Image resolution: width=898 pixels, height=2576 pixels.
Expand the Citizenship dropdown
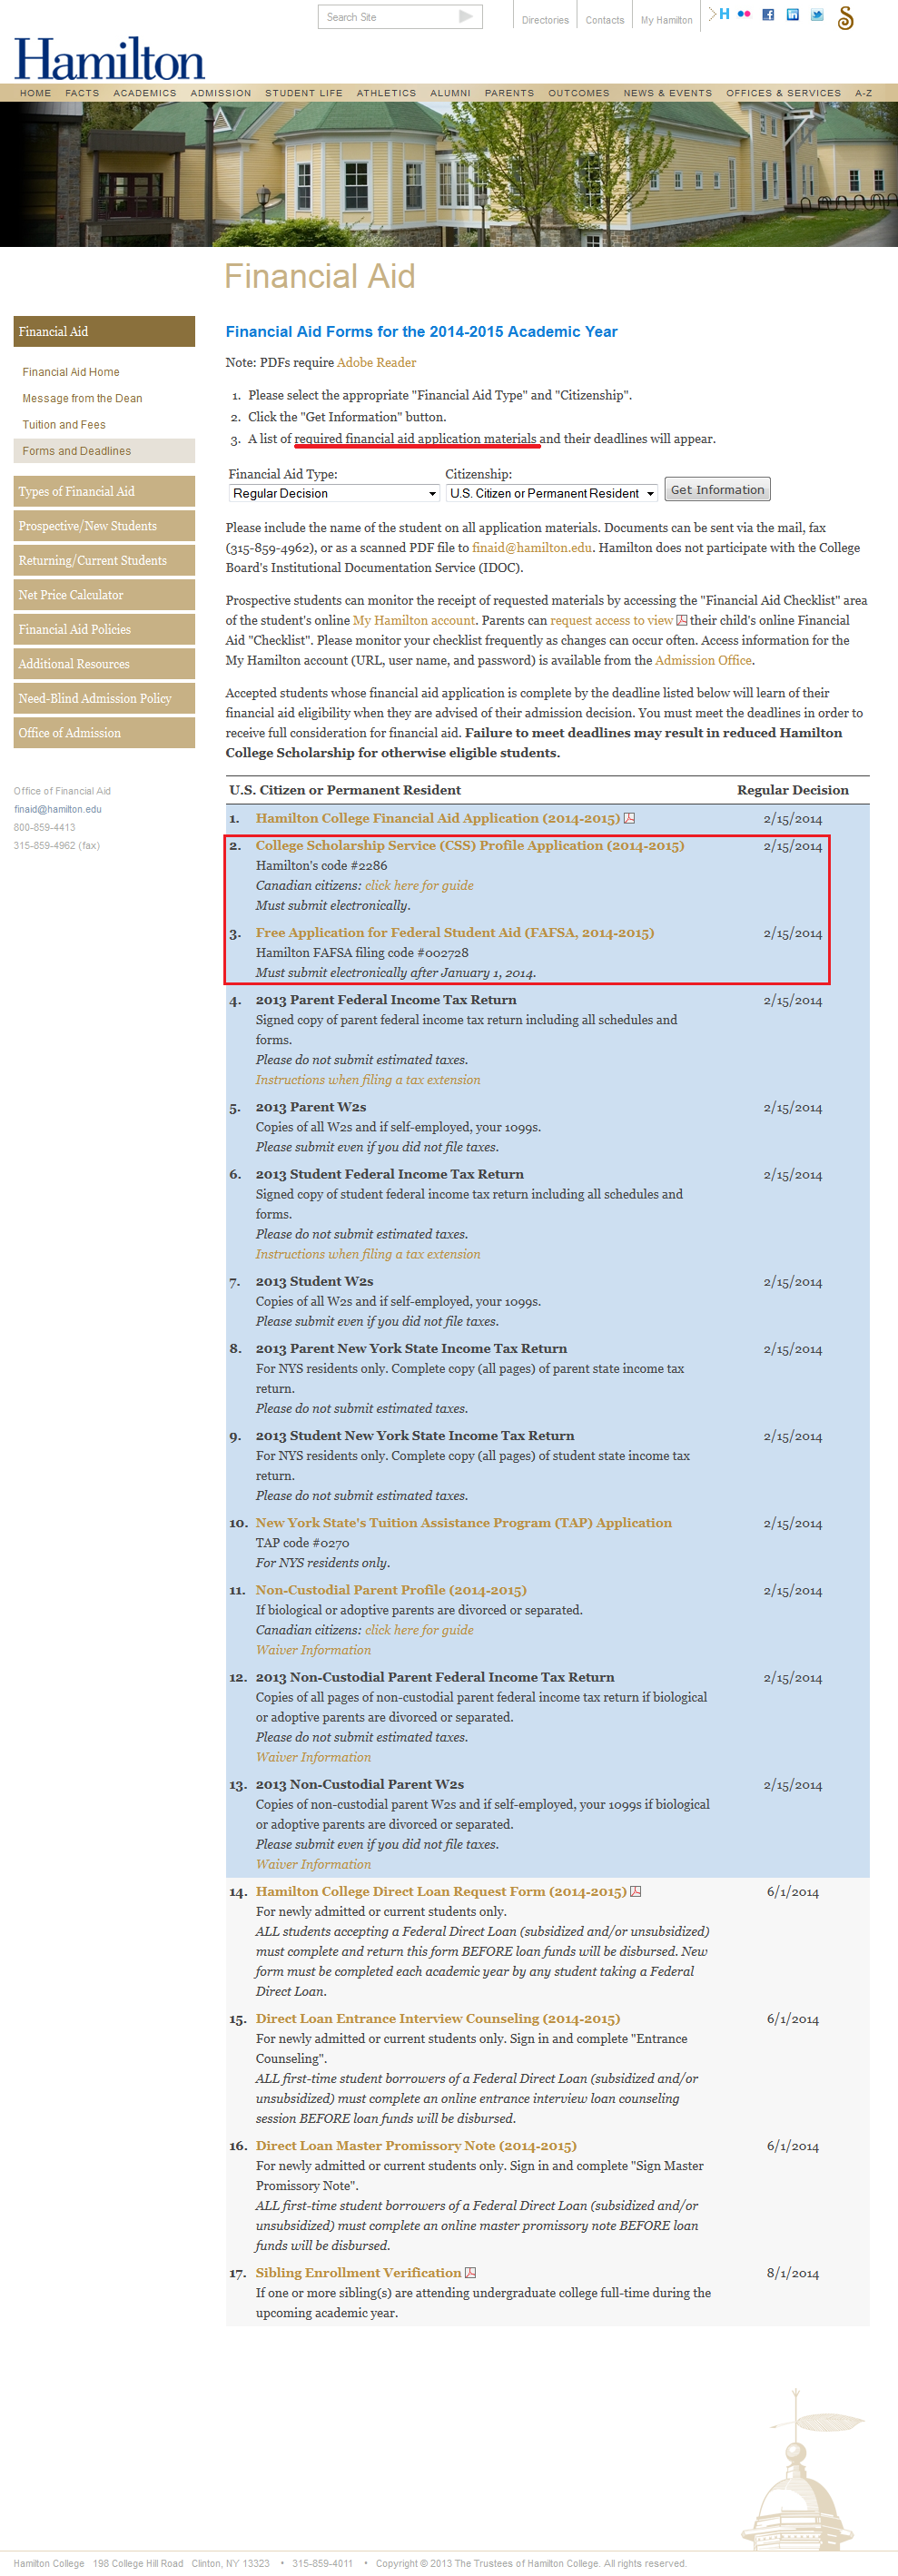551,494
